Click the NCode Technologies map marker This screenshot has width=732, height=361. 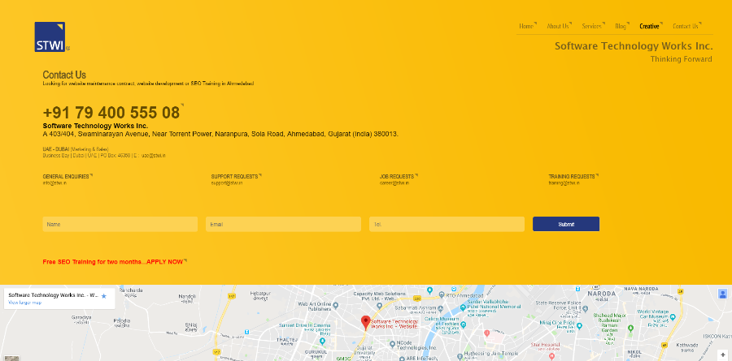(393, 344)
